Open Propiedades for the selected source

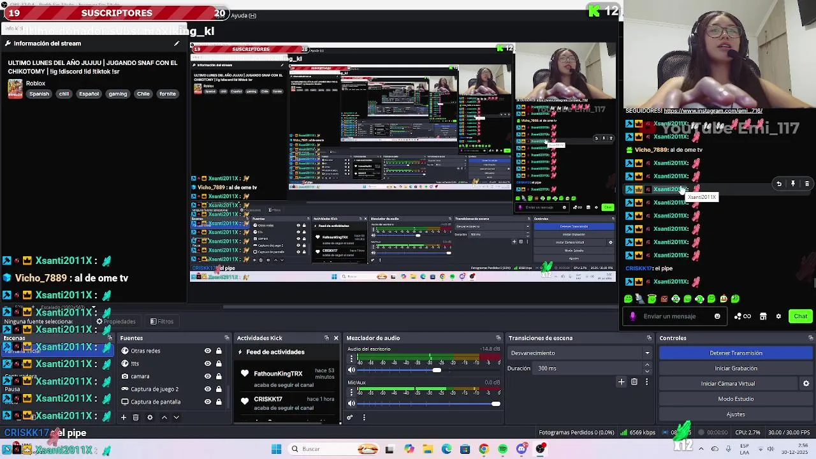(x=116, y=321)
